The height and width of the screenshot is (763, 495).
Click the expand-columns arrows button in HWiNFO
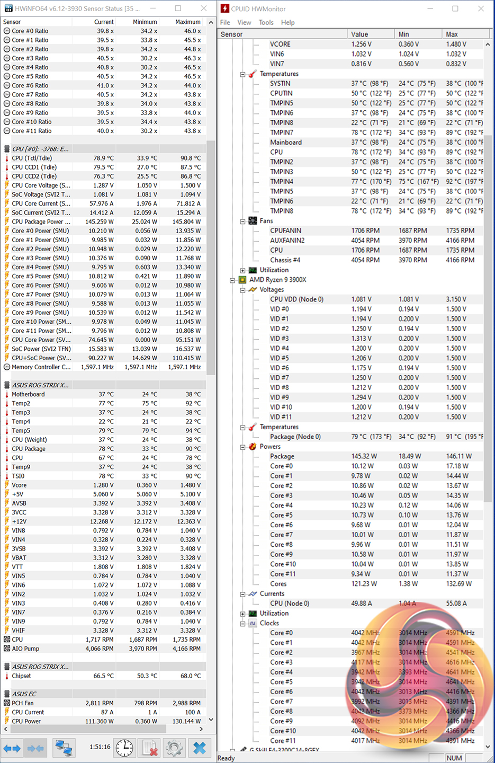pos(12,748)
